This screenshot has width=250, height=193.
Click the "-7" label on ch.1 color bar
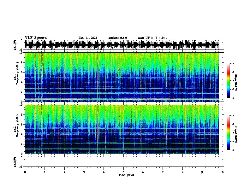pyautogui.click(x=233, y=98)
